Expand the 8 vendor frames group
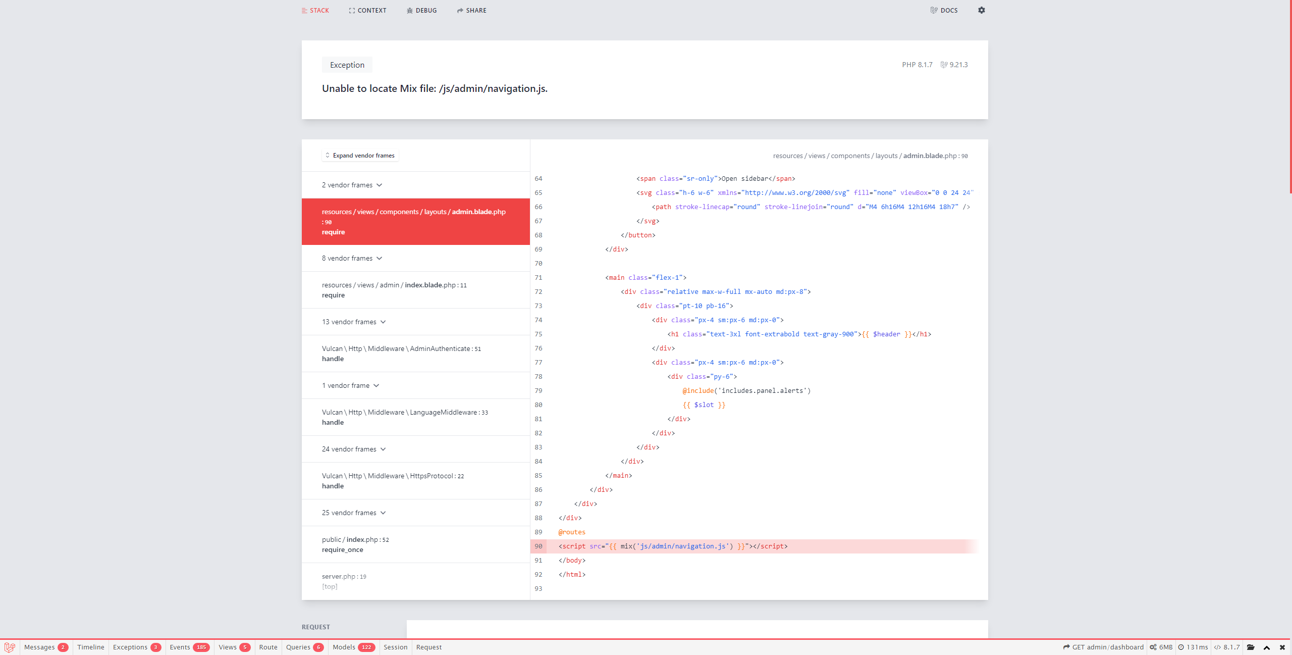Viewport: 1292px width, 655px height. 352,258
